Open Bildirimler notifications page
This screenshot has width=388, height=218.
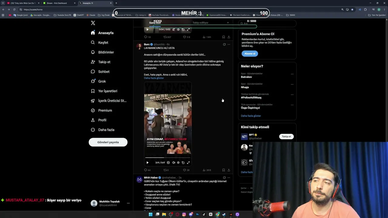[102, 52]
